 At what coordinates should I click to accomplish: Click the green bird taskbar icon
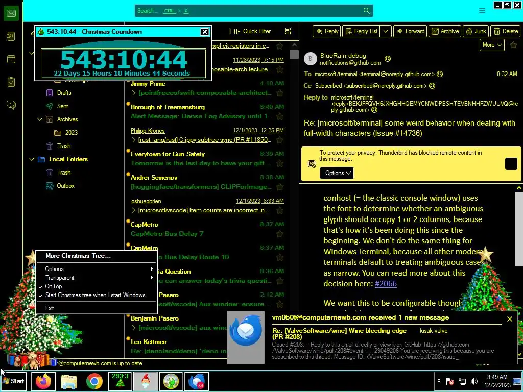[x=171, y=381]
